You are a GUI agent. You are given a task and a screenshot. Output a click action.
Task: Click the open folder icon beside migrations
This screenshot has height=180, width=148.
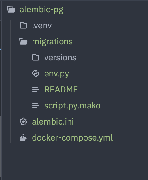pyautogui.click(x=23, y=41)
